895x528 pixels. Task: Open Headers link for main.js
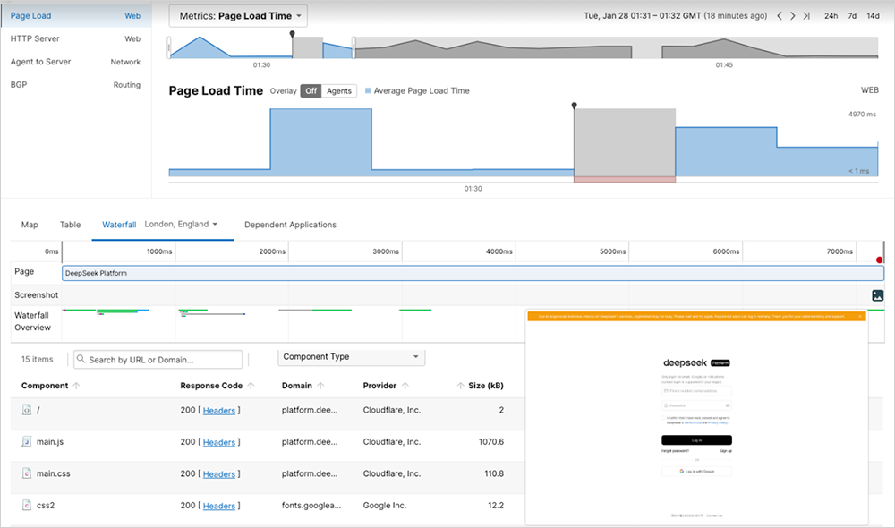pyautogui.click(x=218, y=442)
